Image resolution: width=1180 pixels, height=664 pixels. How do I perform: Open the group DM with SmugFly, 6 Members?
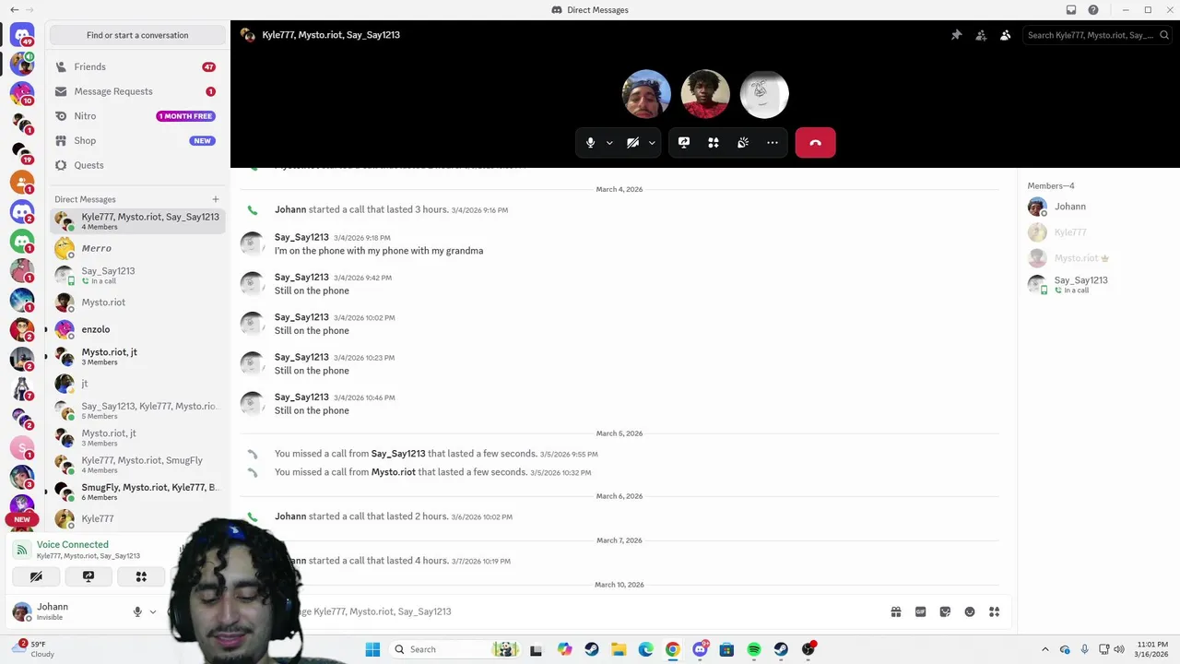point(137,492)
